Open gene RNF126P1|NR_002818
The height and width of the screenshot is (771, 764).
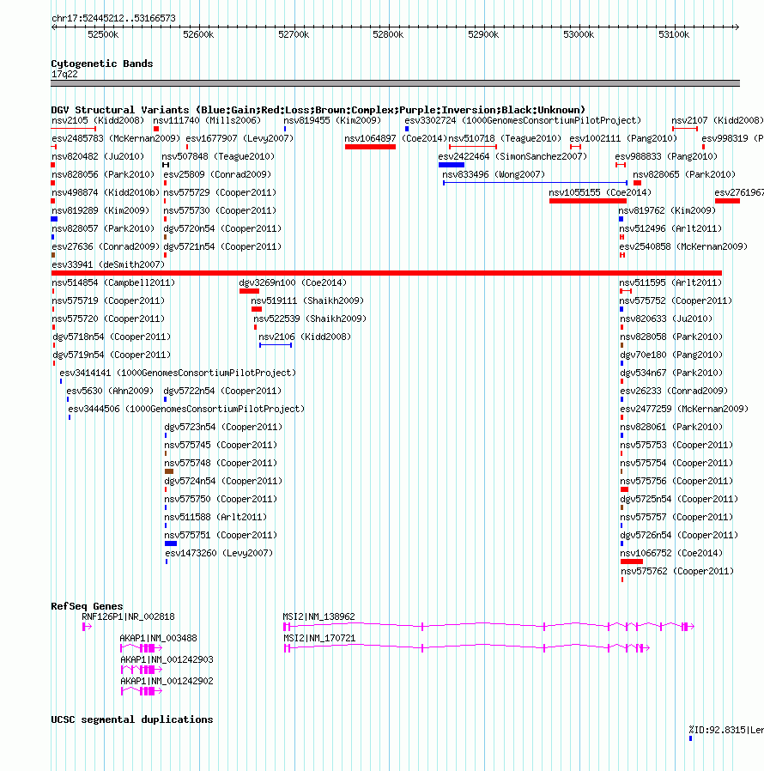pos(128,616)
